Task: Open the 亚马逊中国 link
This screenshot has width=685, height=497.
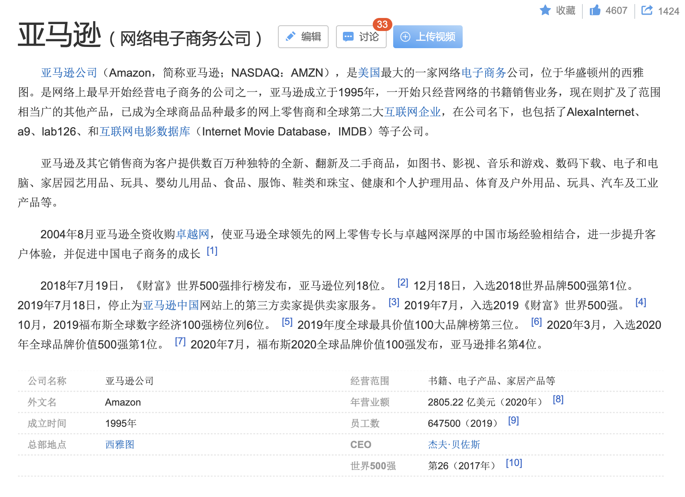Action: [x=170, y=304]
